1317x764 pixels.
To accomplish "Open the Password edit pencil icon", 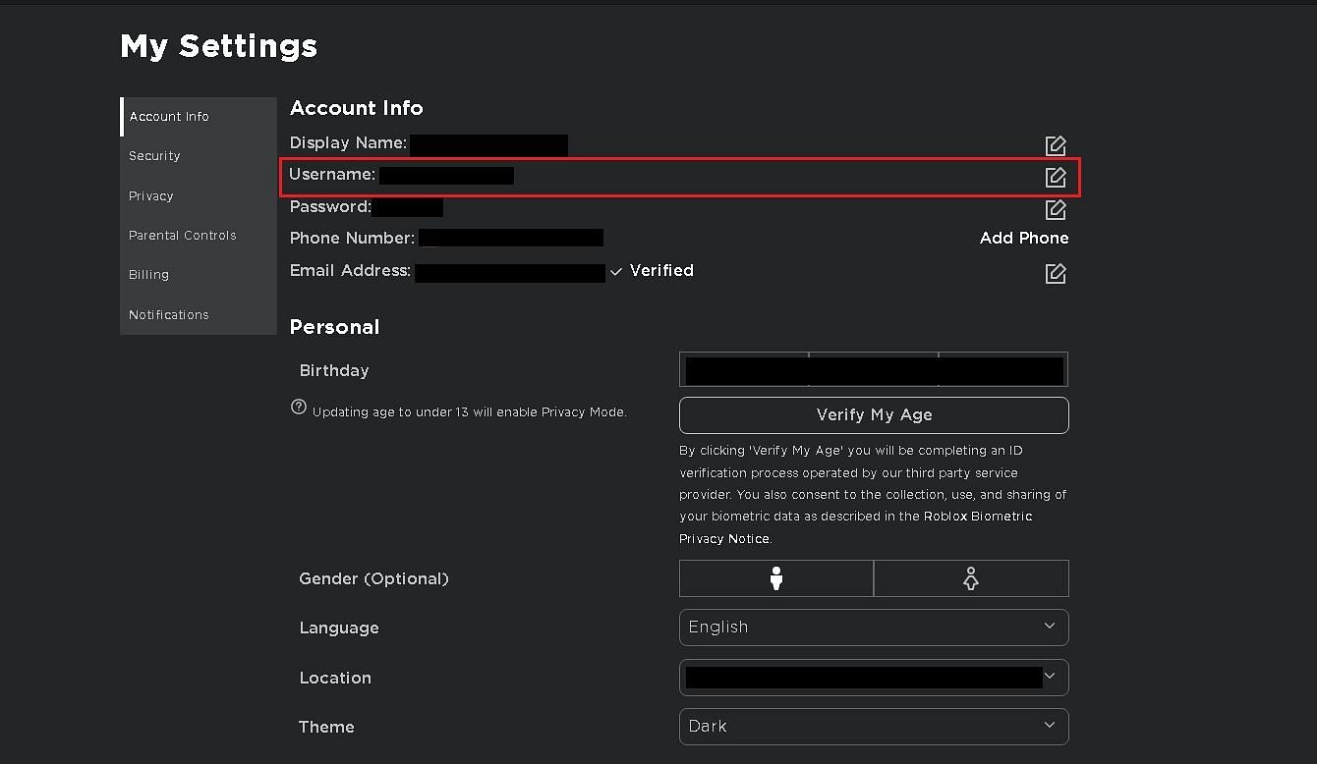I will coord(1055,209).
